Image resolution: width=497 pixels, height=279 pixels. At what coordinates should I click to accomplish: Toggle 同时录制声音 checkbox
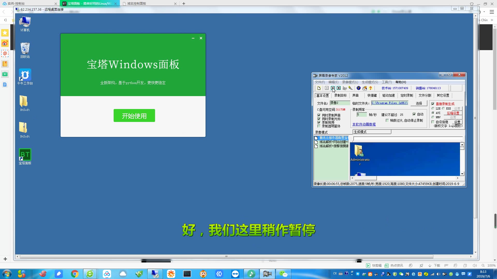pyautogui.click(x=319, y=115)
